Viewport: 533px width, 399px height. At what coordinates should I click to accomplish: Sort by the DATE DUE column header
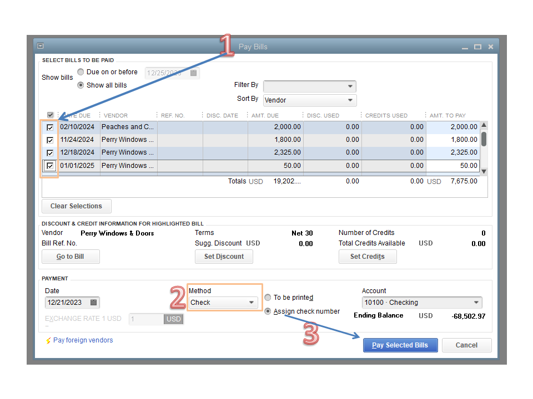tap(78, 115)
